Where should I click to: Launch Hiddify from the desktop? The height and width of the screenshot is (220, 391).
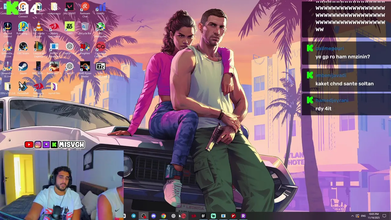pyautogui.click(x=100, y=9)
